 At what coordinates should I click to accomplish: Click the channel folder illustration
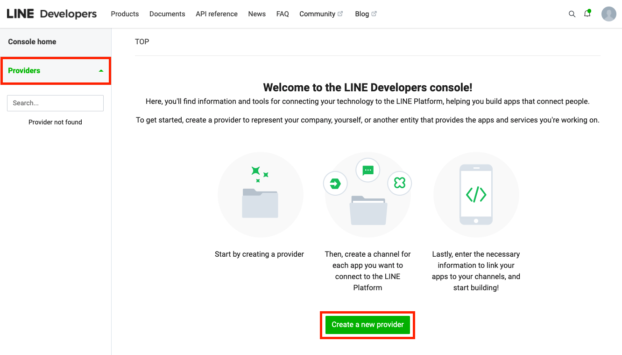[368, 195]
